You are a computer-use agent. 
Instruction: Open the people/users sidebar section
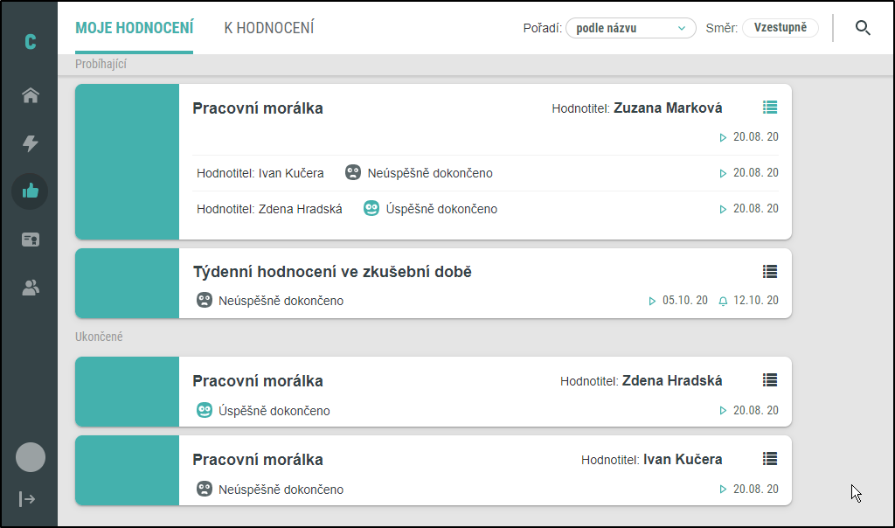pos(31,287)
